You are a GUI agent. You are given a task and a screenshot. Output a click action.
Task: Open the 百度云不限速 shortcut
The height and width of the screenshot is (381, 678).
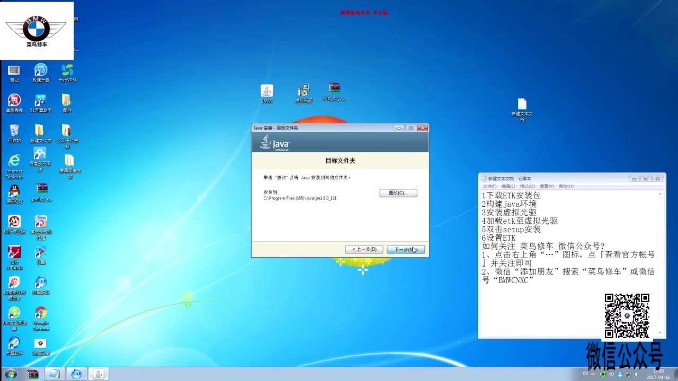click(x=40, y=160)
